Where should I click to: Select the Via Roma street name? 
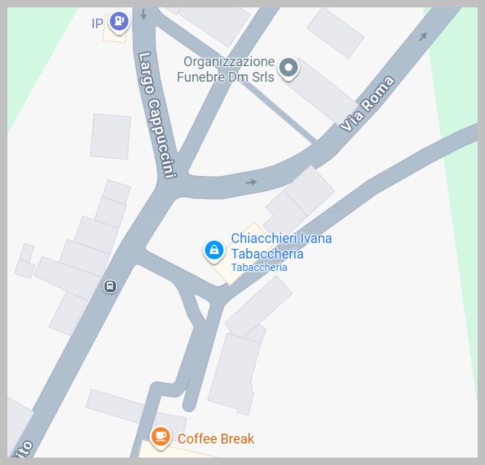(x=367, y=104)
